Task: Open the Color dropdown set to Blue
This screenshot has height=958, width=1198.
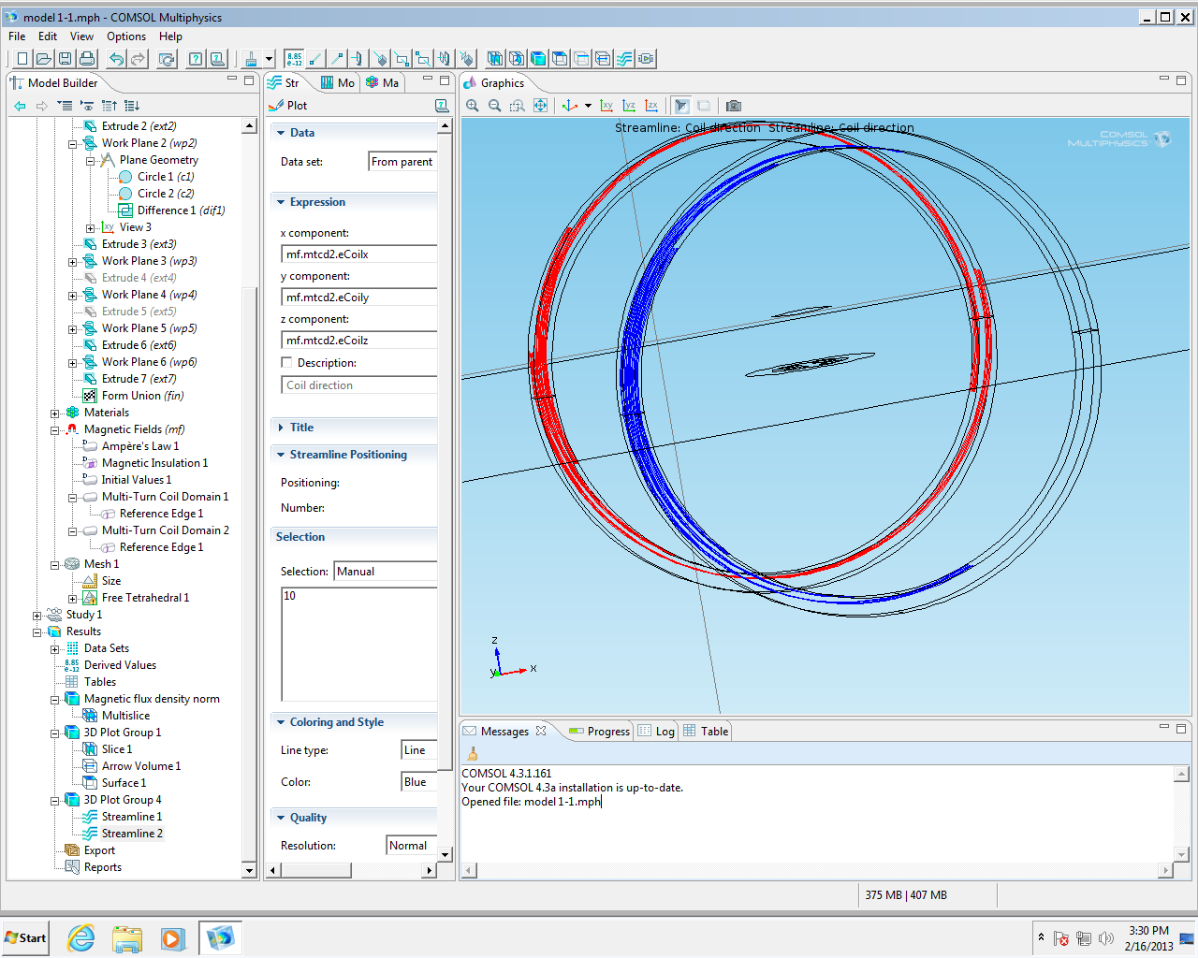Action: (419, 782)
